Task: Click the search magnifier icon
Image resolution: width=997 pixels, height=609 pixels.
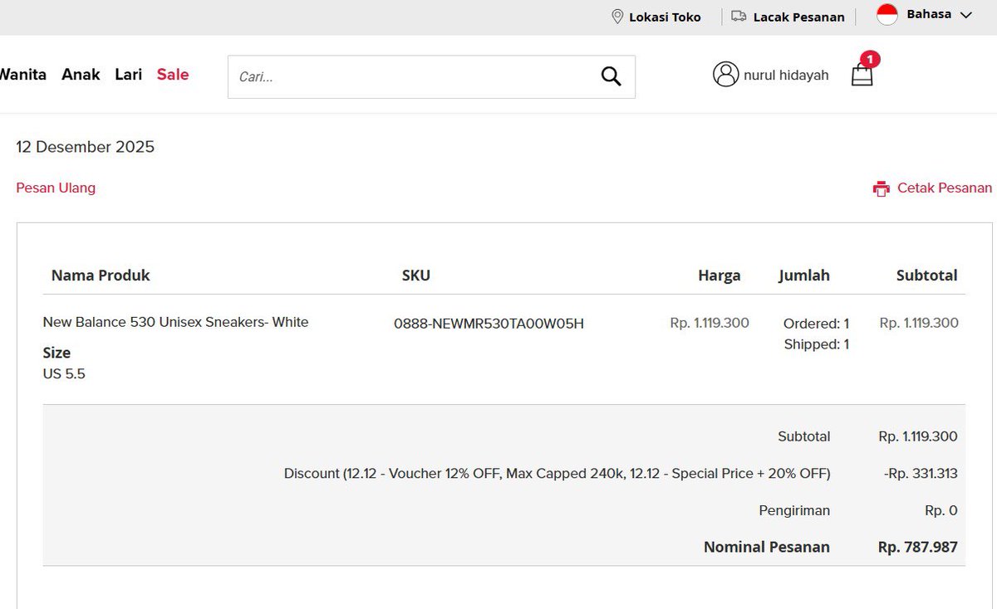Action: tap(611, 76)
